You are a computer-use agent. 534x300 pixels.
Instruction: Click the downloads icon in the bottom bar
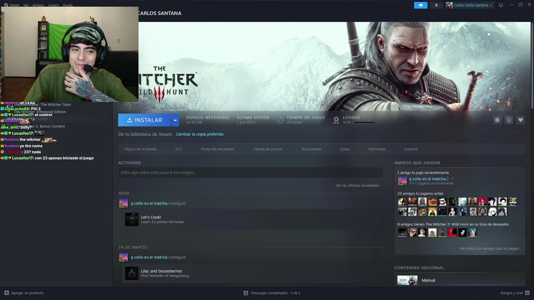click(246, 293)
